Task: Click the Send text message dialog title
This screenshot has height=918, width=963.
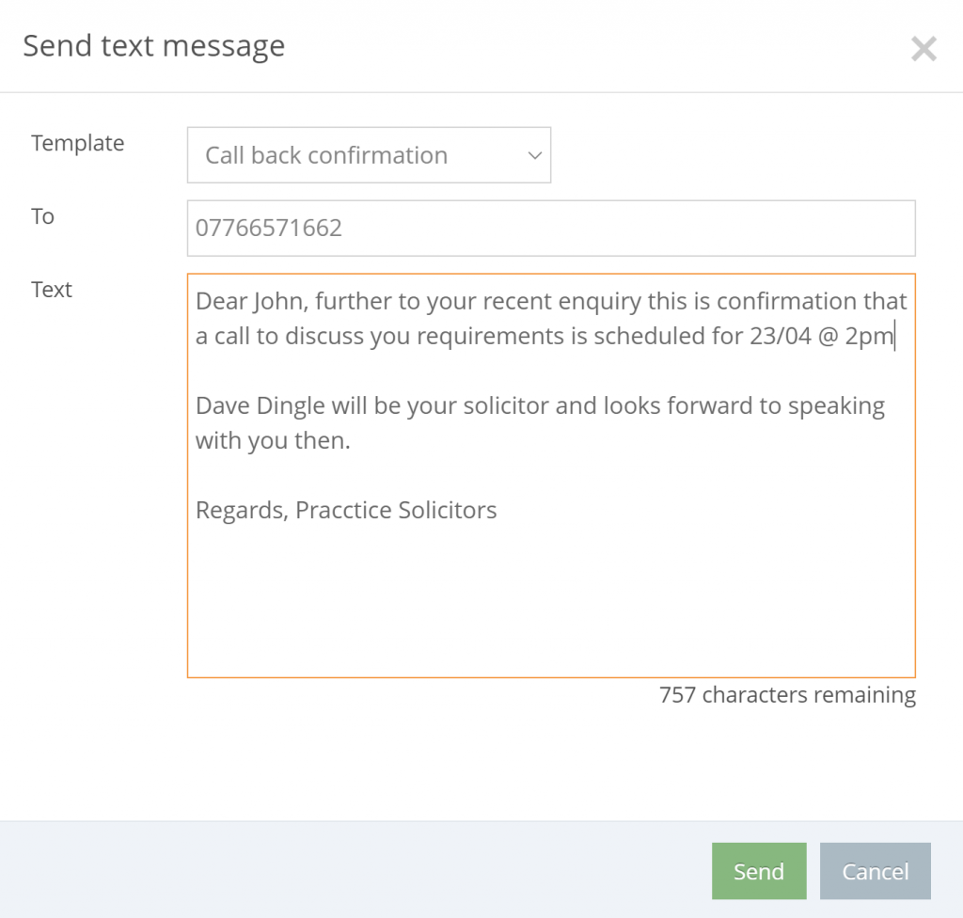Action: click(x=154, y=46)
